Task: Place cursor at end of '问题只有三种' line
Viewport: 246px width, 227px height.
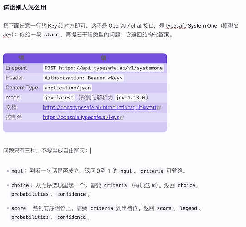Action: pos(90,151)
